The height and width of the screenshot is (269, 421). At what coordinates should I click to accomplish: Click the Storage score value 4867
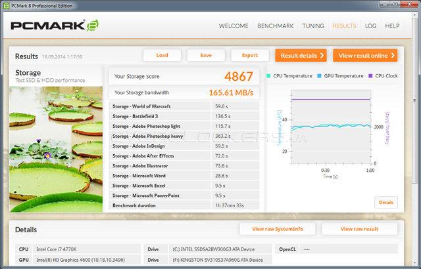click(239, 76)
